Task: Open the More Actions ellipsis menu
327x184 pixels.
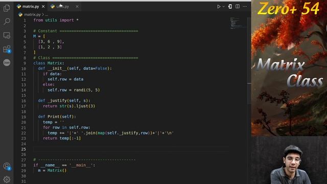Action: point(245,7)
